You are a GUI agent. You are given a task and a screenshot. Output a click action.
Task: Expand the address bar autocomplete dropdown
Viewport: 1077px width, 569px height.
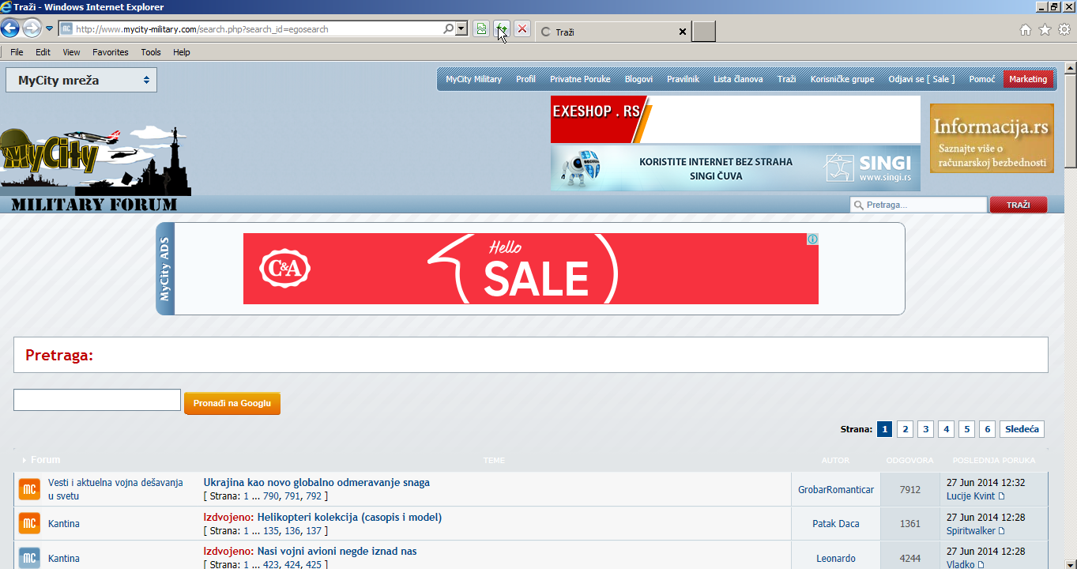(461, 29)
